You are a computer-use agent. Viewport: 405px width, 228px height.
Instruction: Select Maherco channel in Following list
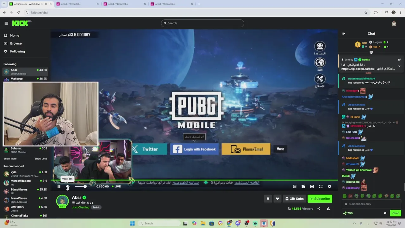pyautogui.click(x=25, y=79)
